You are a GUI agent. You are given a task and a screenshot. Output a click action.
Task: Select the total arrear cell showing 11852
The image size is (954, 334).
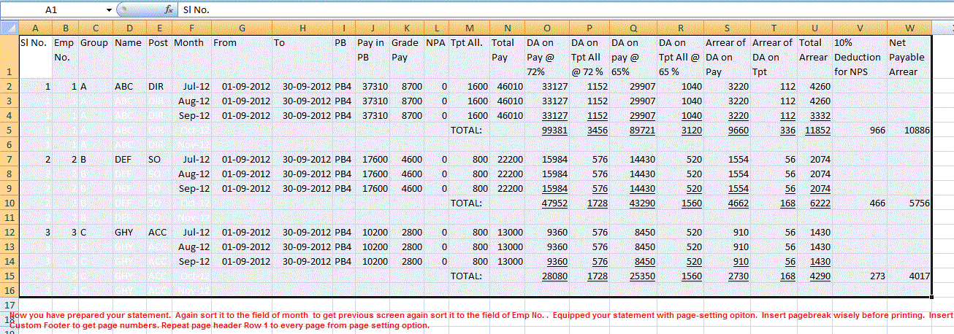click(x=815, y=130)
